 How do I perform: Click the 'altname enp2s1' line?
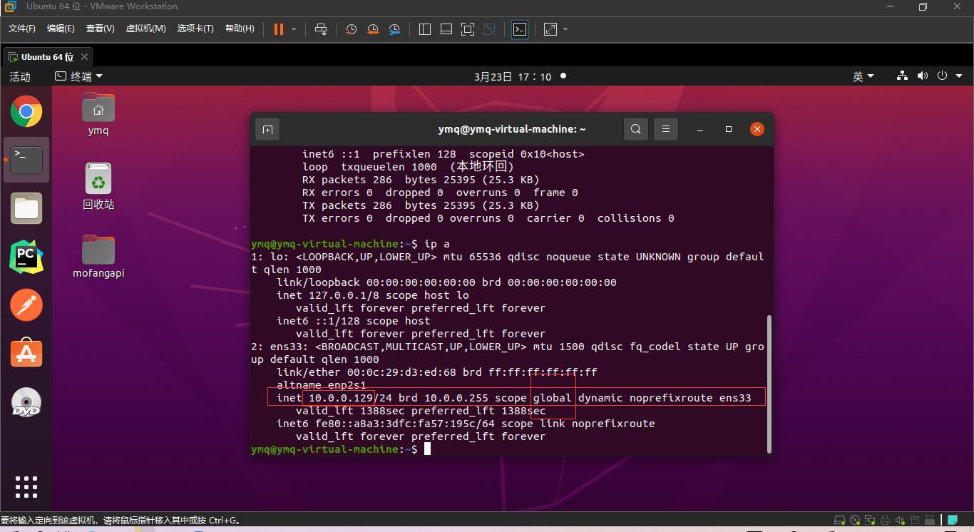321,385
